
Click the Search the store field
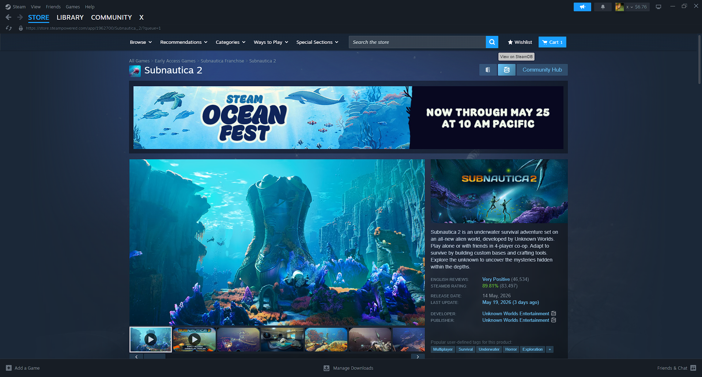(417, 42)
